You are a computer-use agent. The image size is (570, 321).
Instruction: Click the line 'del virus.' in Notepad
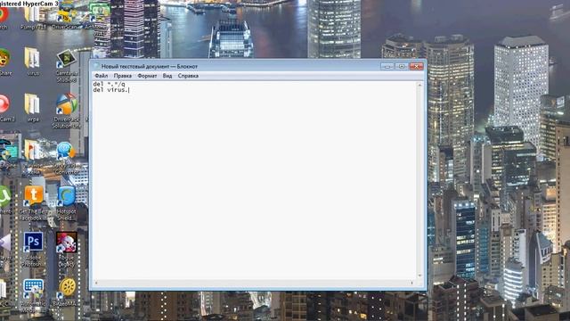(x=110, y=90)
